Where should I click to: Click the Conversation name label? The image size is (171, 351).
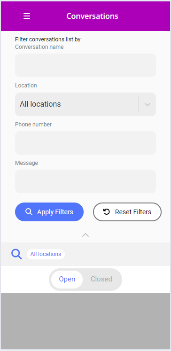coord(39,47)
